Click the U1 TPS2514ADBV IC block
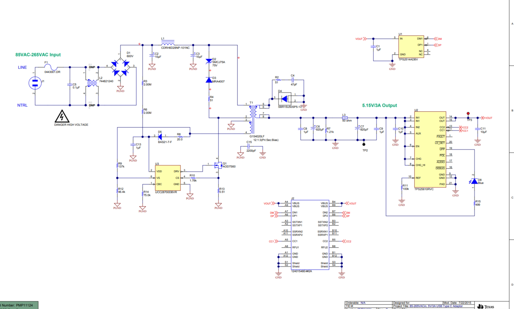 (x=411, y=47)
